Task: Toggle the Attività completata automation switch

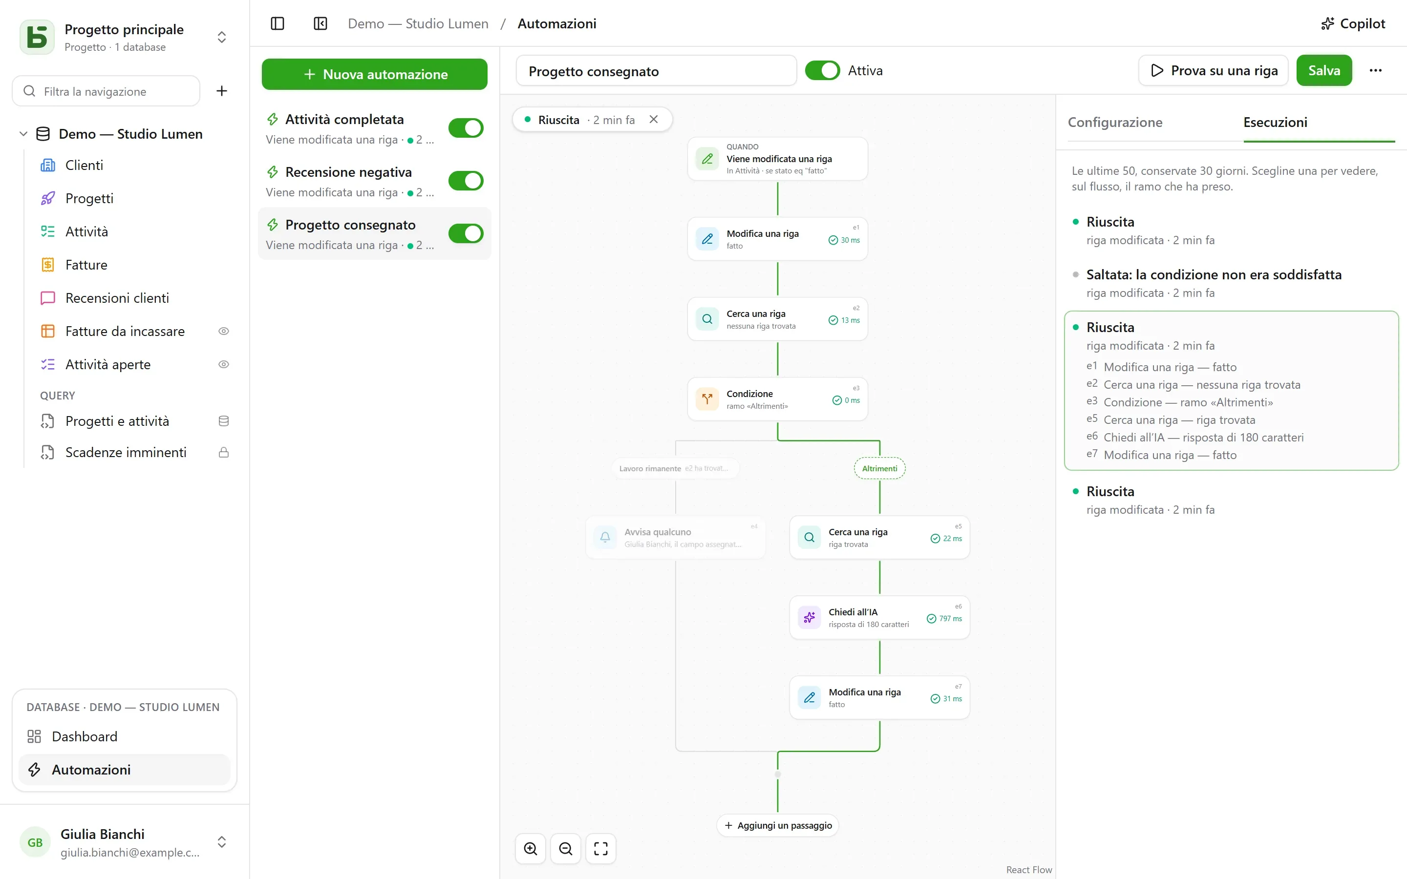Action: pyautogui.click(x=466, y=128)
